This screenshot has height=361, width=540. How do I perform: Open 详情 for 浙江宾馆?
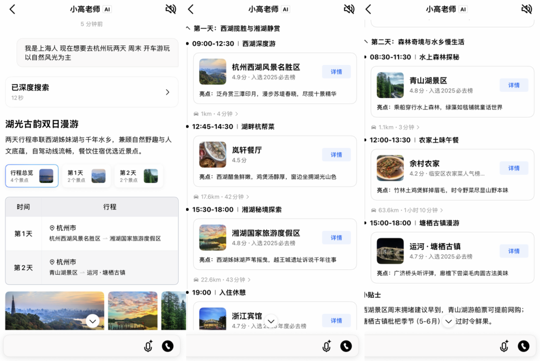click(x=336, y=320)
